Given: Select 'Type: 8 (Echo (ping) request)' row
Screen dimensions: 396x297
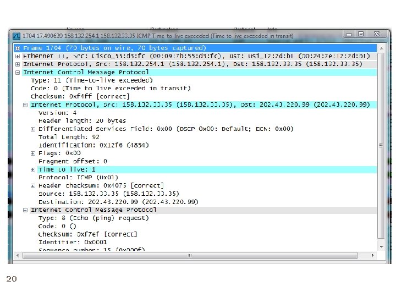Looking at the screenshot, I should [94, 218].
